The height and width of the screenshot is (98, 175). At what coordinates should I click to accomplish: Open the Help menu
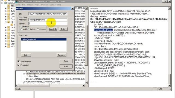point(59,5)
